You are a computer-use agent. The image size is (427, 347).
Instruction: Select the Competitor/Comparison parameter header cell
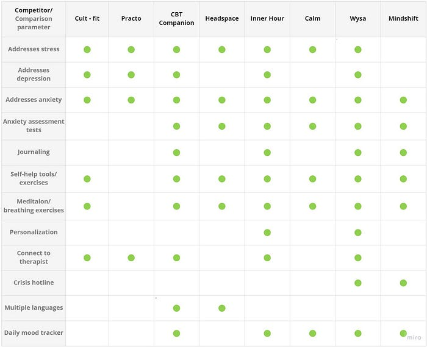[34, 19]
